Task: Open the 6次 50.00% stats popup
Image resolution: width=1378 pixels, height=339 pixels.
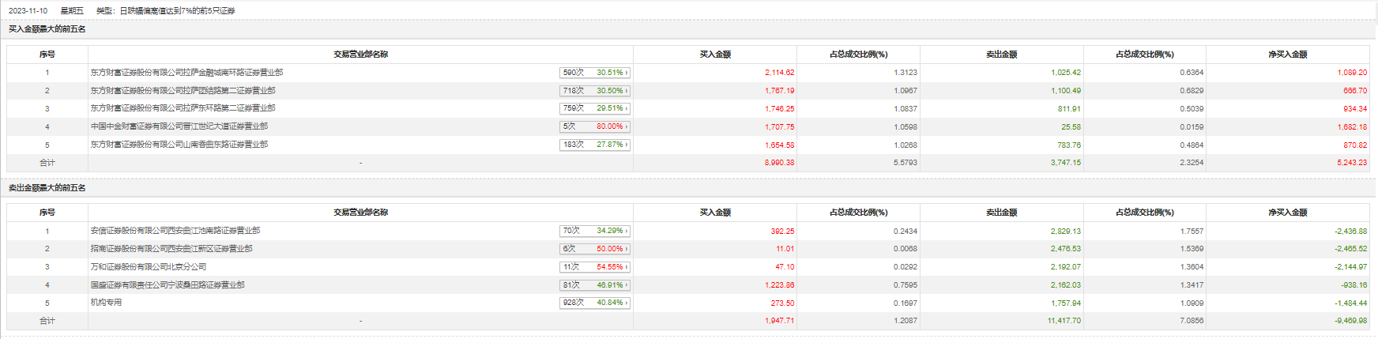Action: [x=595, y=249]
